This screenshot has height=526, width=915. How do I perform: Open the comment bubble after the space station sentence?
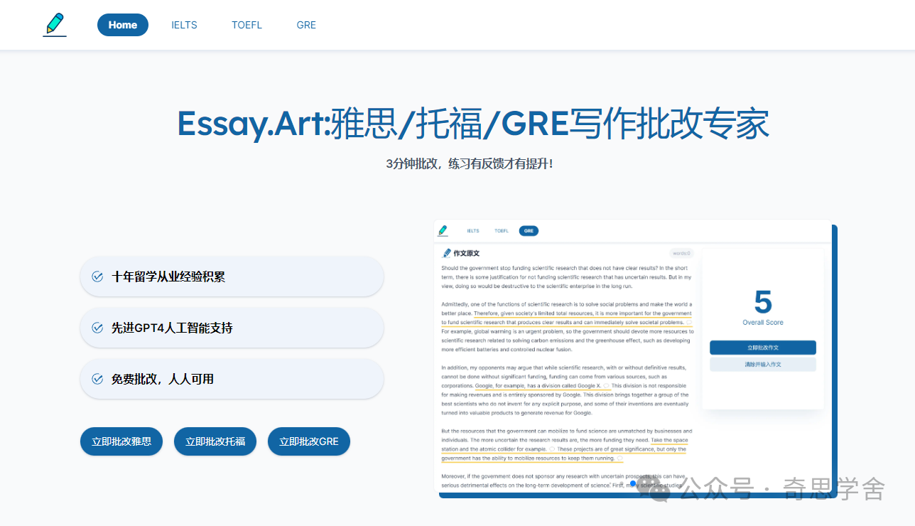[x=552, y=449]
